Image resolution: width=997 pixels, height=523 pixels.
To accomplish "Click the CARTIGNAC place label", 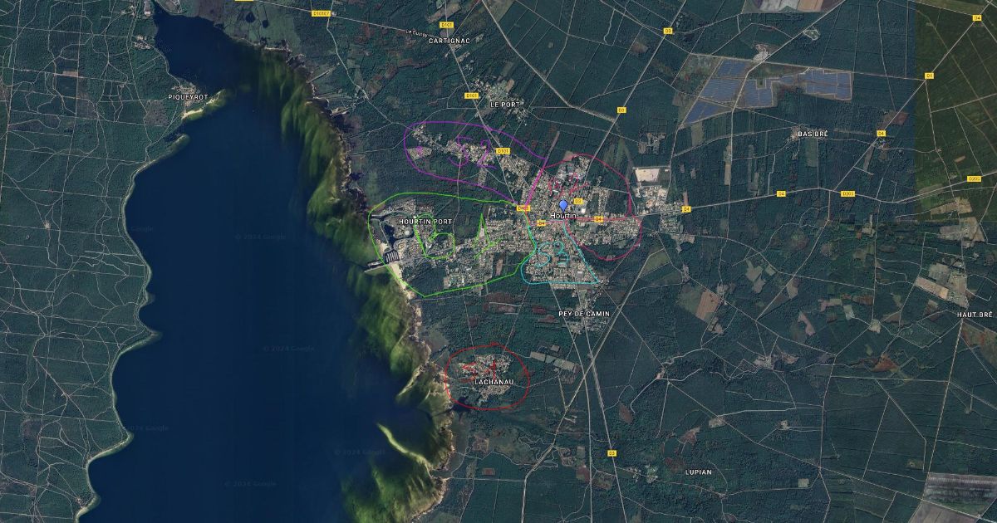I will 450,40.
